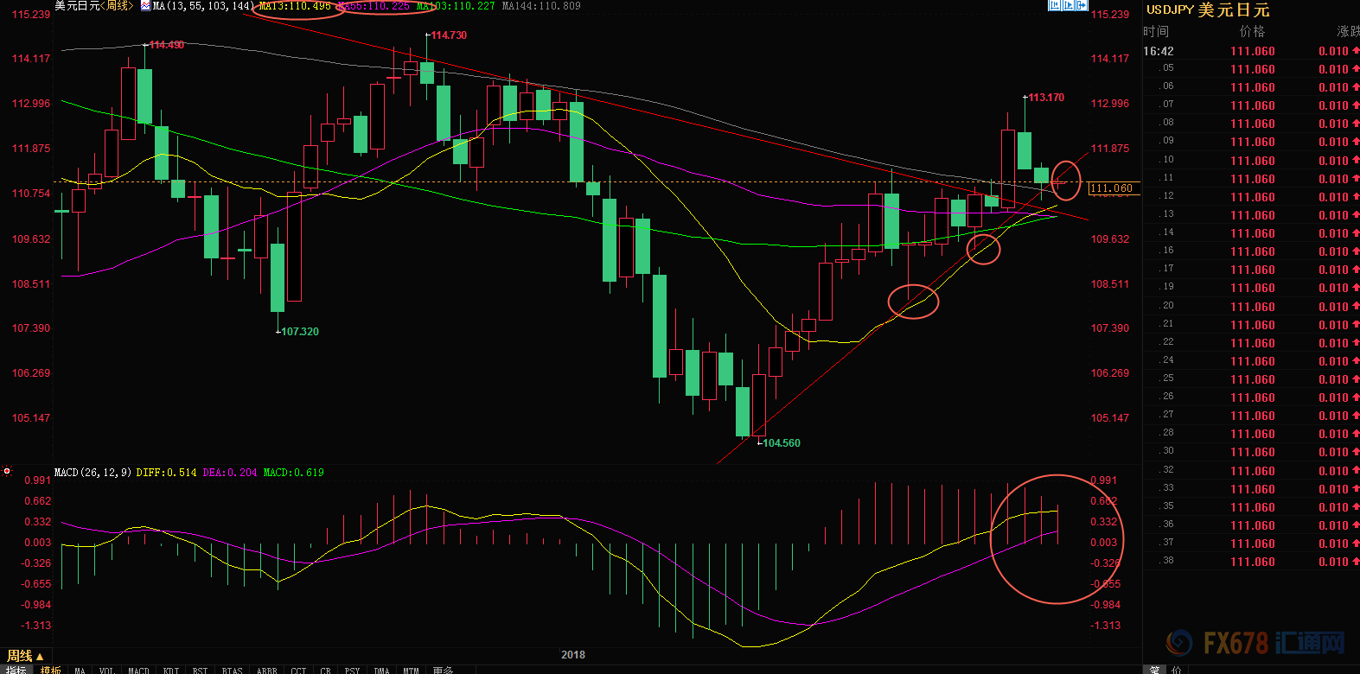This screenshot has height=674, width=1360.
Task: Click the current price tag 111.060 on axis
Action: [x=1112, y=188]
